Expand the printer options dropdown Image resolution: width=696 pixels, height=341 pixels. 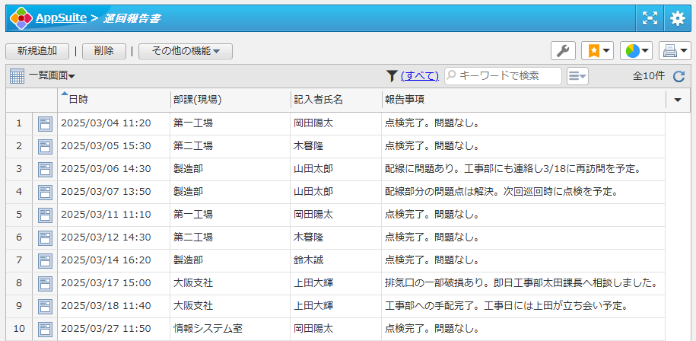[x=675, y=51]
